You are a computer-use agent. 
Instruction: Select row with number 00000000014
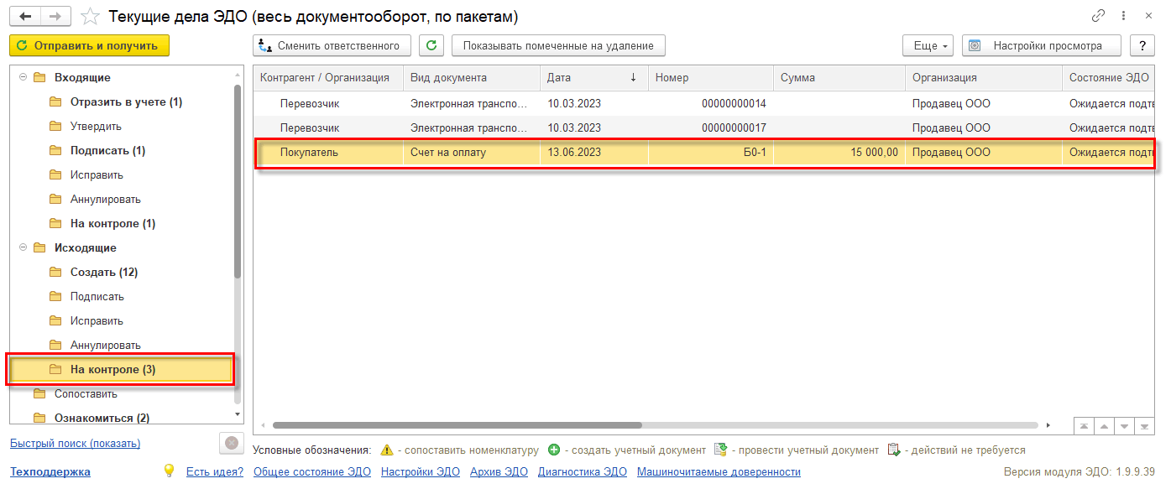704,104
